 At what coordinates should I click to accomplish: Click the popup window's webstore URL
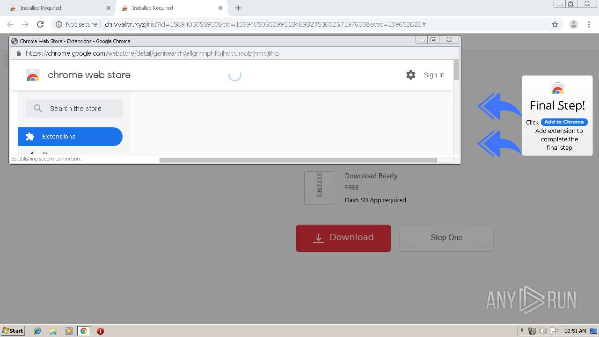point(152,53)
